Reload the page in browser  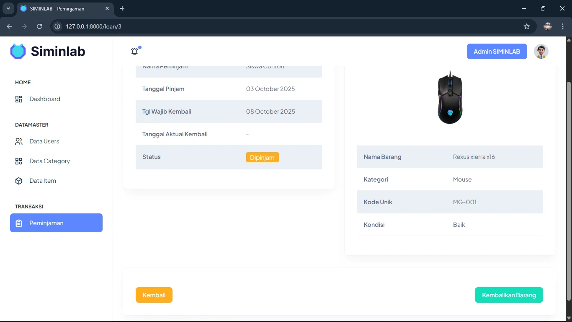click(39, 26)
